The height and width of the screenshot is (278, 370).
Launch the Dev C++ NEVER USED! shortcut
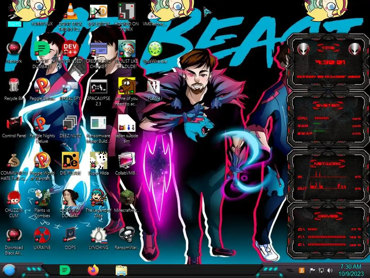[70, 49]
